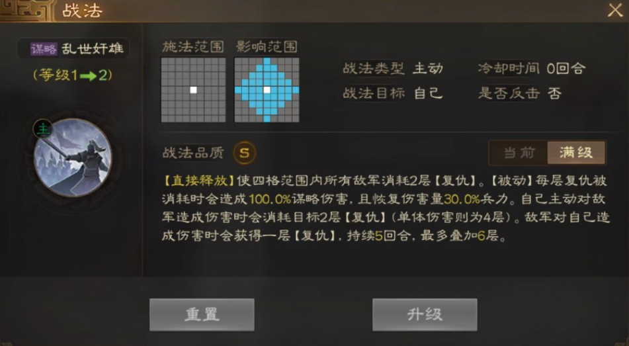Click the 重置 reset button
The height and width of the screenshot is (346, 629).
[x=202, y=315]
